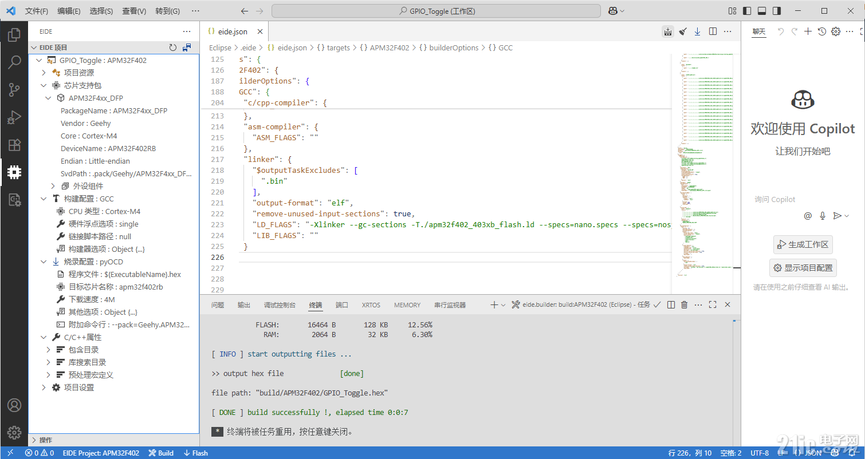Screen dimensions: 865x459
Task: Show Copilot chat history
Action: click(x=821, y=31)
